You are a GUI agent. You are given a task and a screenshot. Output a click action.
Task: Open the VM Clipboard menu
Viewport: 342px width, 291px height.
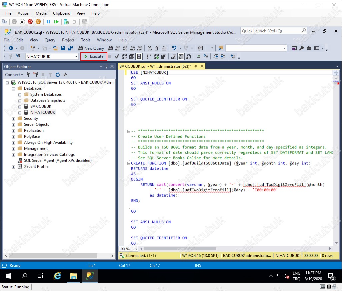pos(62,13)
